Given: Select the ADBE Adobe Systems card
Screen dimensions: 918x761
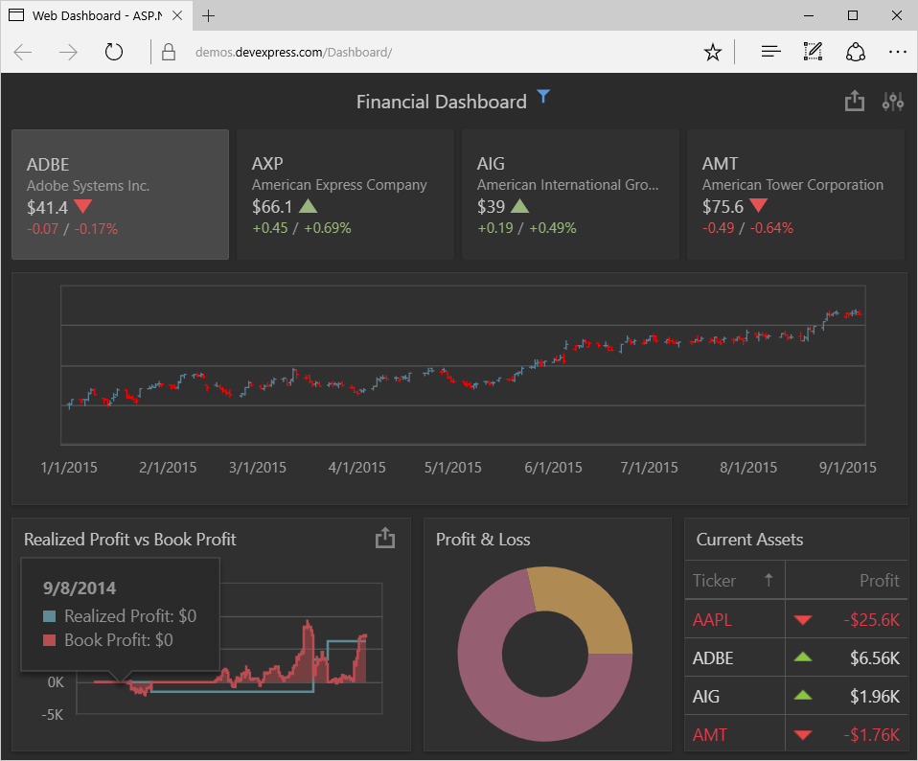Looking at the screenshot, I should (120, 195).
